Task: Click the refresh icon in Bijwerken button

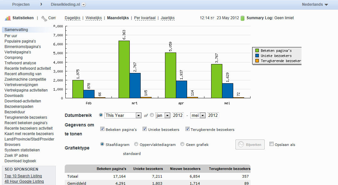Action: (x=241, y=144)
